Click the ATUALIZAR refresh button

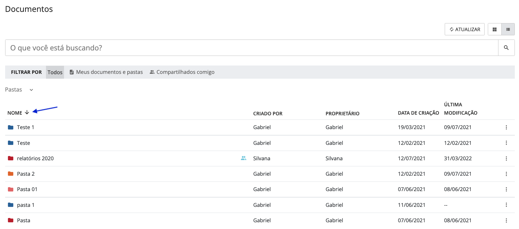point(465,30)
